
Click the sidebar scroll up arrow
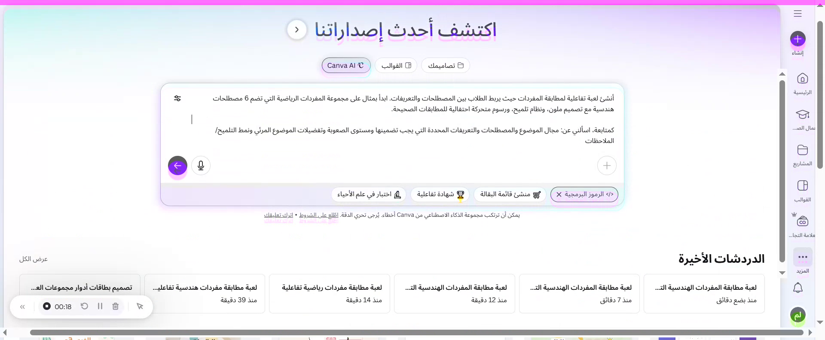click(782, 74)
